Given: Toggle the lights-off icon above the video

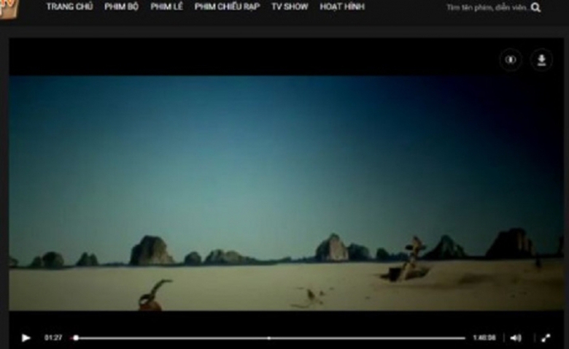Looking at the screenshot, I should 511,60.
